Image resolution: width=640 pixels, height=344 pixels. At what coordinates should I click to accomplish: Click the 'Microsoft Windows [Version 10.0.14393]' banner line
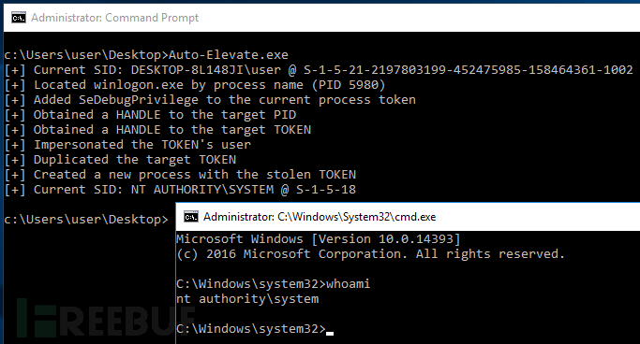point(319,239)
